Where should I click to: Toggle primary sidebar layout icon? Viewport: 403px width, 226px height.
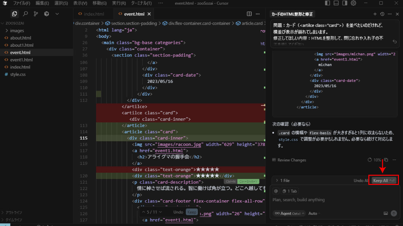[x=327, y=3]
